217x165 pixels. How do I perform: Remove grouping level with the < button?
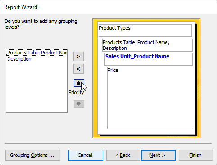coord(78,69)
